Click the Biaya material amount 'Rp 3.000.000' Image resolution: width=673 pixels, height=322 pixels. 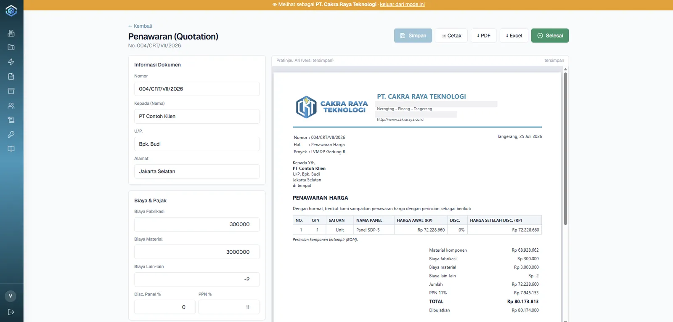coord(526,267)
